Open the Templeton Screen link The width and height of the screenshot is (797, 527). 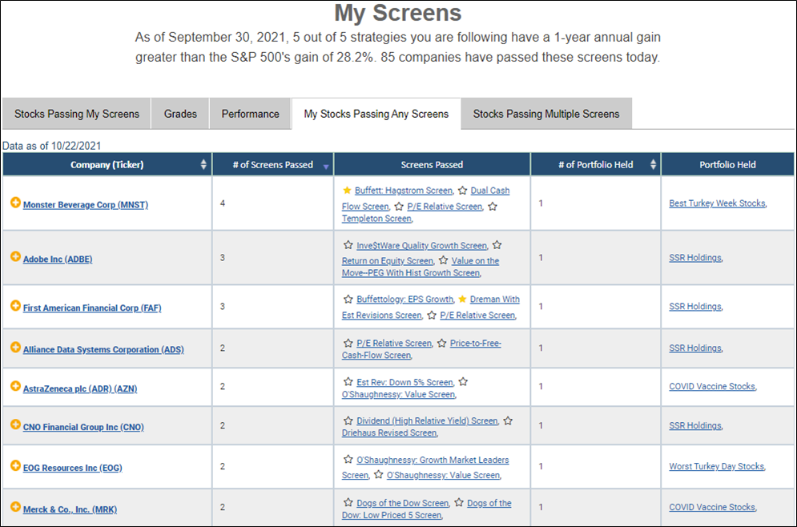pyautogui.click(x=376, y=219)
